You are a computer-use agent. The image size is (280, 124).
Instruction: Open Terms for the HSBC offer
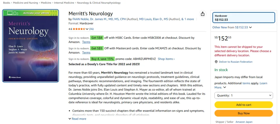86,42
